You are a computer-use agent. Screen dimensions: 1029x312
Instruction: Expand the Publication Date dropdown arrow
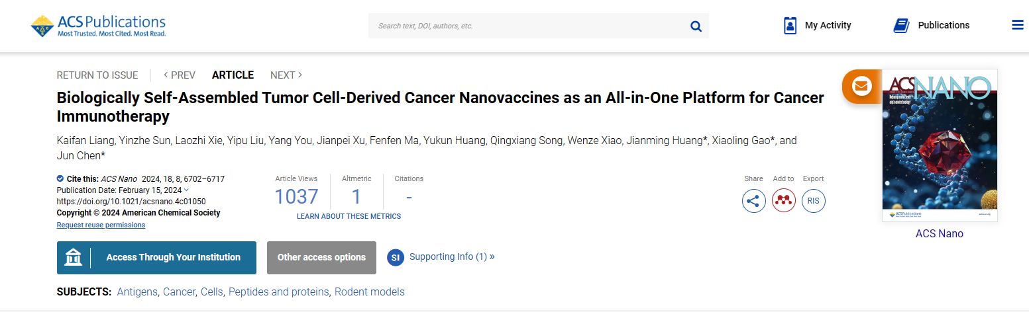(186, 190)
